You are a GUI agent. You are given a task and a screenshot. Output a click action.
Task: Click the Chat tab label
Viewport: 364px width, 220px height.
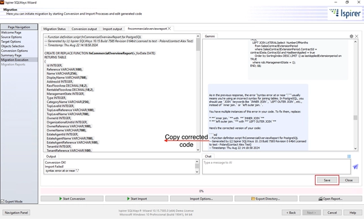pos(208,156)
